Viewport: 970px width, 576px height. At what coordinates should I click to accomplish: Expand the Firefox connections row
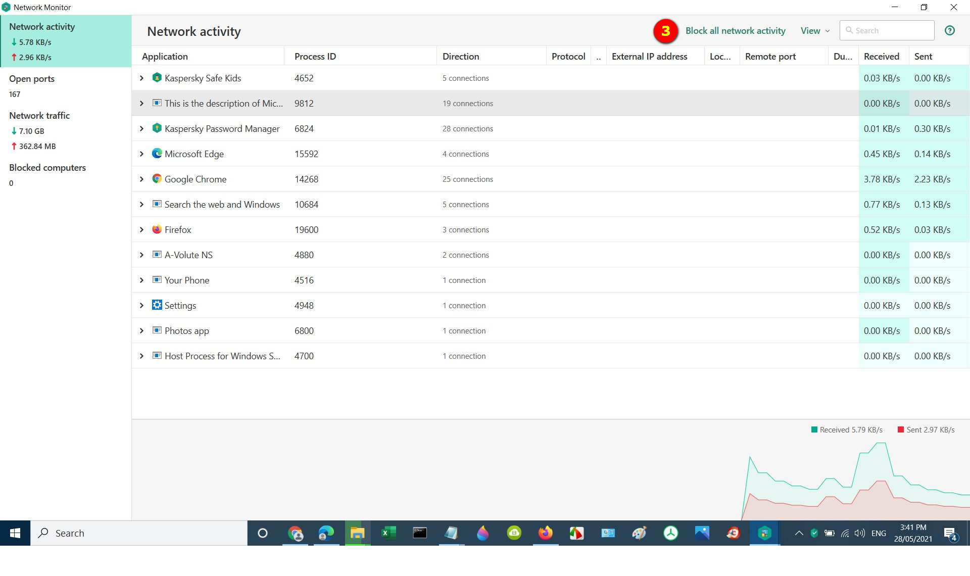[141, 229]
